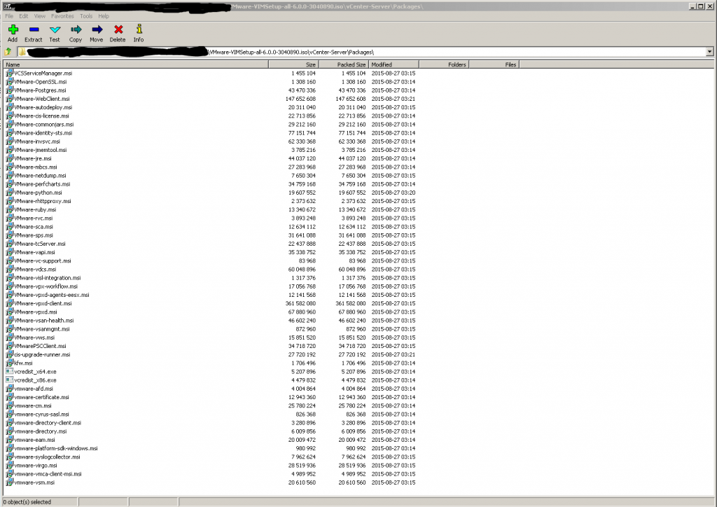
Task: Sort by the Packed Size column header
Action: 343,64
